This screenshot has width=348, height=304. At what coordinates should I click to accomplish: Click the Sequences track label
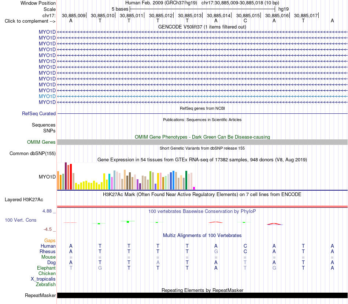click(x=44, y=125)
